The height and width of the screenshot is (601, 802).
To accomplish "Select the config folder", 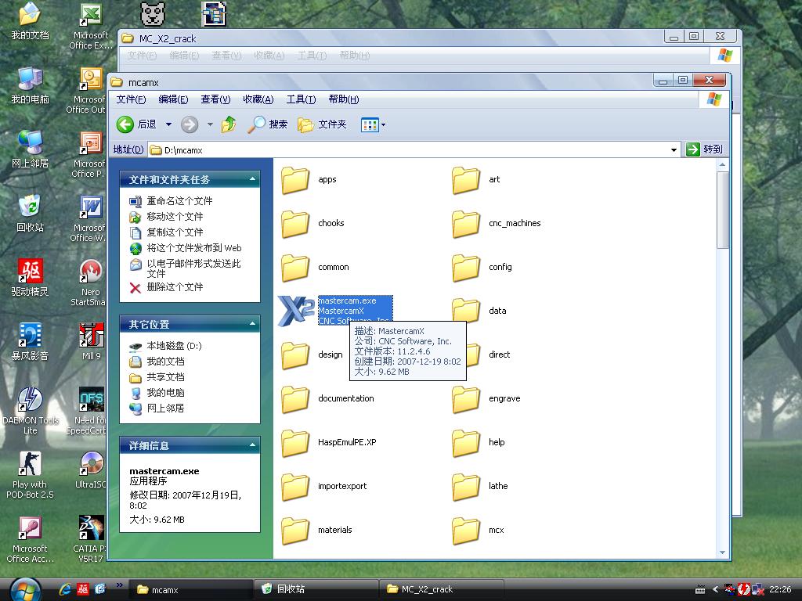I will [482, 268].
